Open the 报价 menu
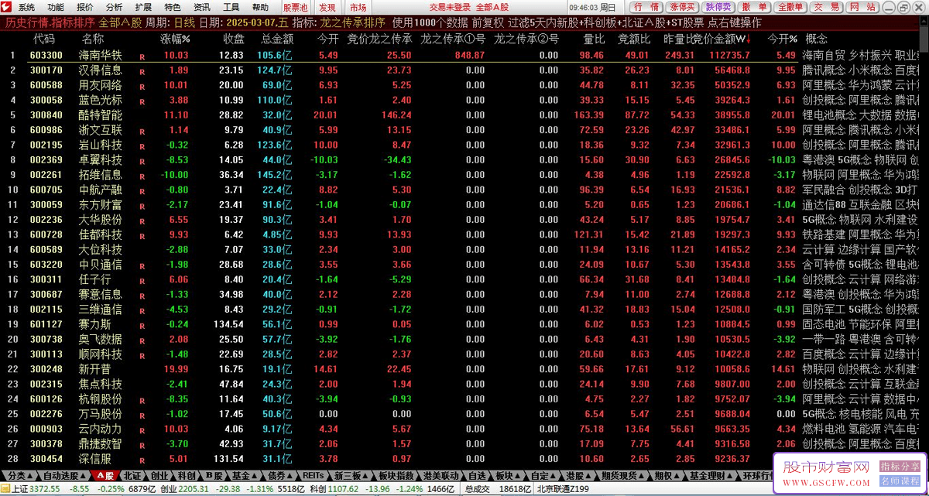The height and width of the screenshot is (496, 929). pos(85,7)
